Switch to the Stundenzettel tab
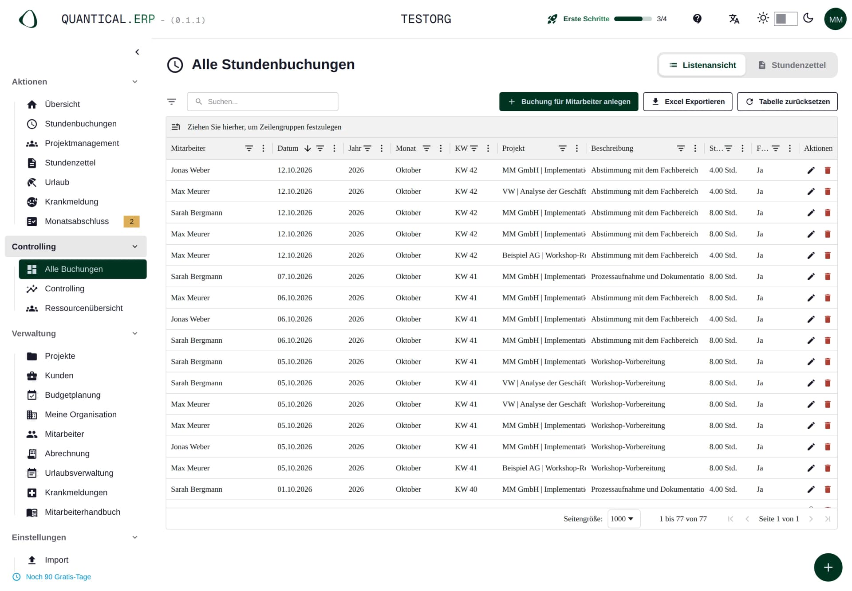The height and width of the screenshot is (591, 852). [792, 65]
